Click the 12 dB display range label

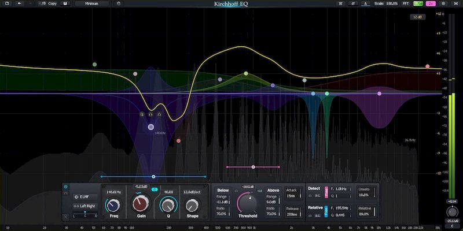(417, 17)
